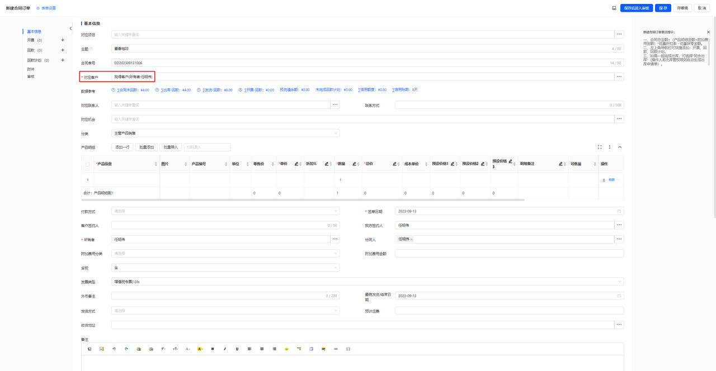Image resolution: width=716 pixels, height=371 pixels.
Task: Sort the 产品信息 column
Action: 156,164
